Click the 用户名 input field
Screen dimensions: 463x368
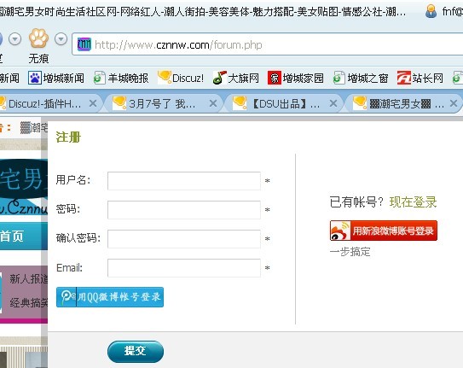pyautogui.click(x=184, y=181)
